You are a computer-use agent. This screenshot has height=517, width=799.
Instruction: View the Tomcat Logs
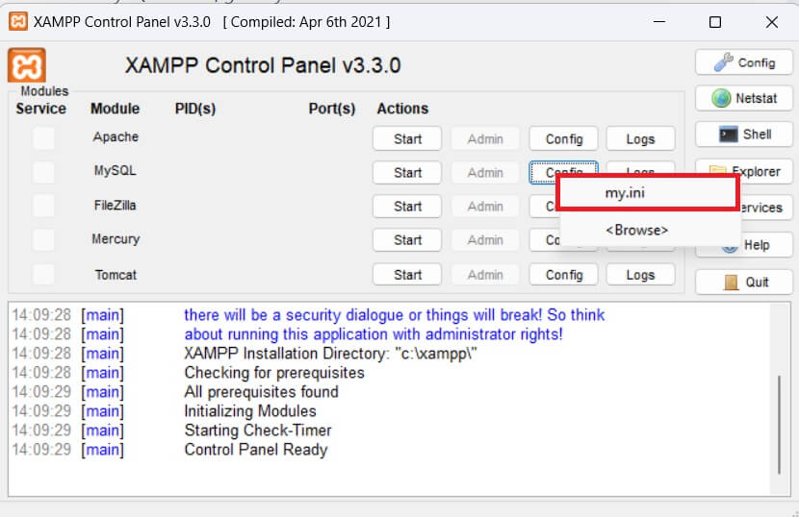pos(640,275)
